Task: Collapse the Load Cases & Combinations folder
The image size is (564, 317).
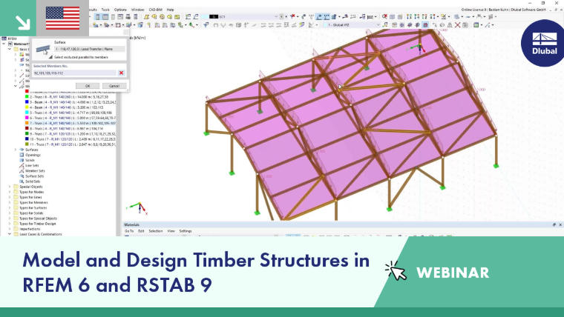Action: click(x=10, y=234)
